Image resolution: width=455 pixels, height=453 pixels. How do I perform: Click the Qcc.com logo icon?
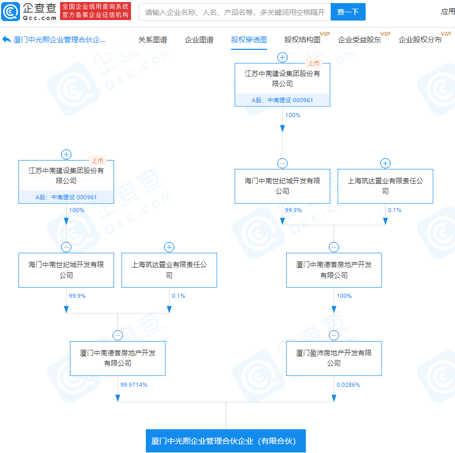tap(10, 12)
